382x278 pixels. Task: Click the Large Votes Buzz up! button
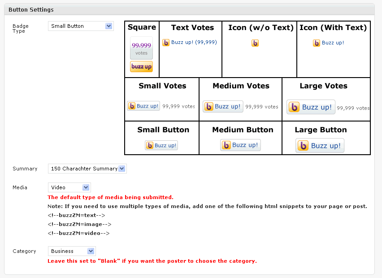(x=311, y=107)
